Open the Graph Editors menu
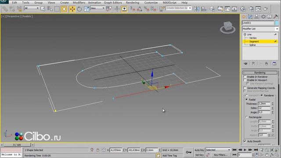The height and width of the screenshot is (158, 281). pos(113,3)
